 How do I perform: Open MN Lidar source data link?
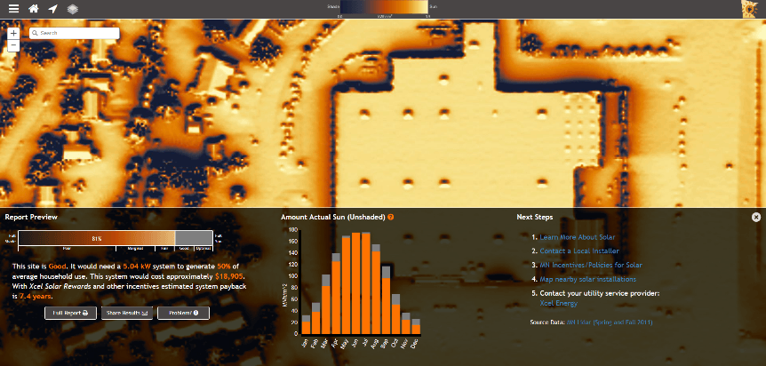(x=610, y=322)
